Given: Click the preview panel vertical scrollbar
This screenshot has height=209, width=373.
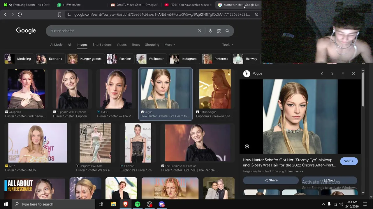Looking at the screenshot, I should [x=363, y=89].
